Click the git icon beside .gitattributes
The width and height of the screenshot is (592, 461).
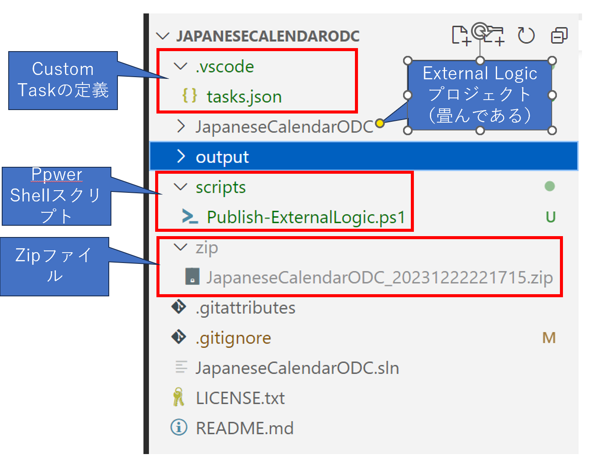point(179,307)
